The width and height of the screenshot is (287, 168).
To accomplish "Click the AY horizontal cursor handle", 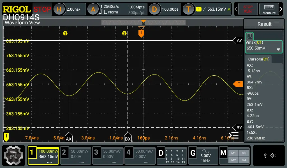I will point(238,40).
